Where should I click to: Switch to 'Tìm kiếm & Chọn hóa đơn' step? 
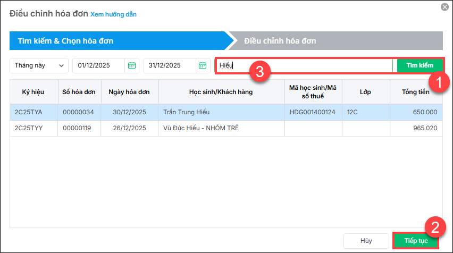point(65,40)
